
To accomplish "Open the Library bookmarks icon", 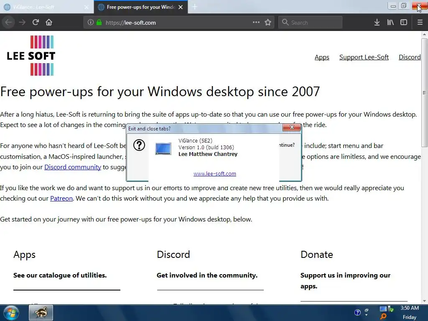I will pyautogui.click(x=390, y=23).
